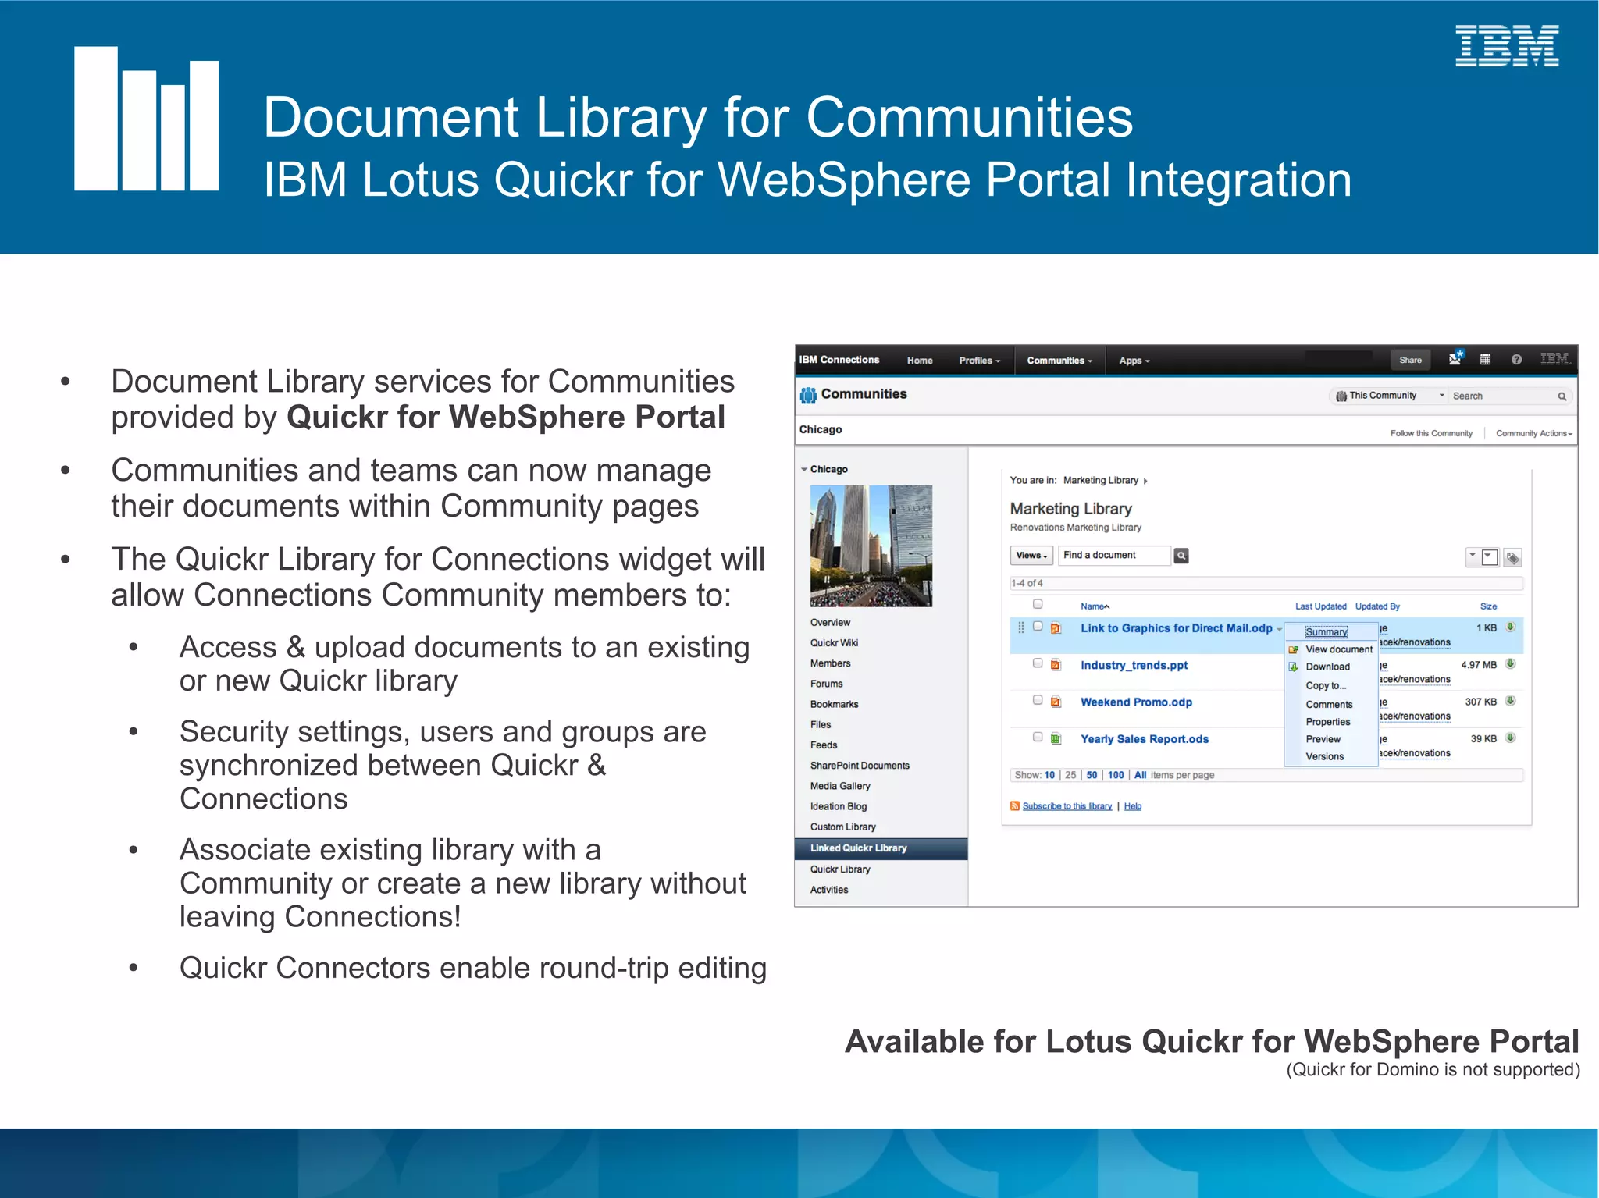
Task: Choose Comments from the context menu
Action: 1329,704
